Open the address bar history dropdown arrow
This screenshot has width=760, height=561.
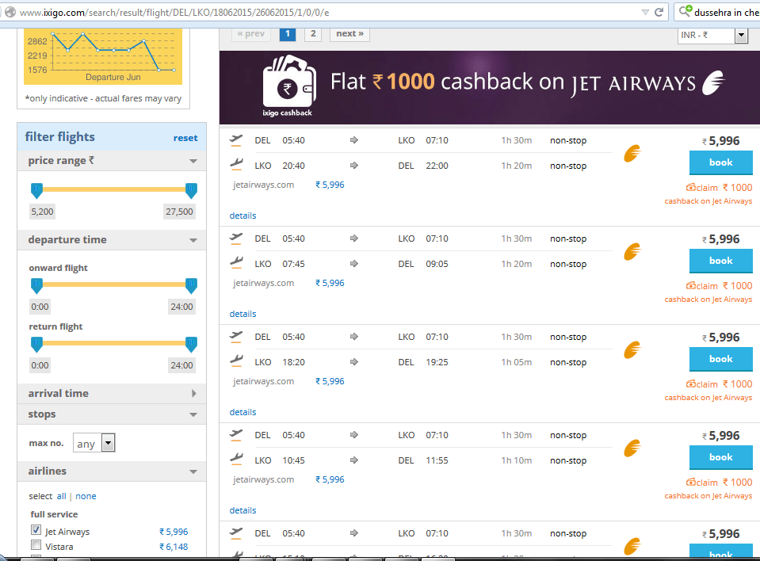(645, 12)
